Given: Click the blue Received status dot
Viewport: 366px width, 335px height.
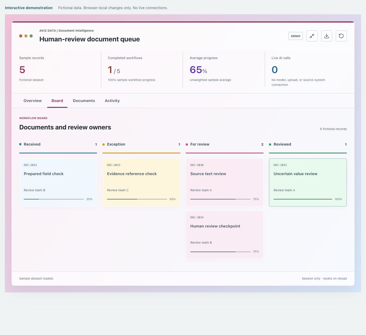Looking at the screenshot, I should [x=20, y=144].
